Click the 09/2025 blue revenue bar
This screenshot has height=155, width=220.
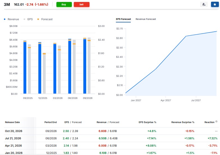[x=25, y=67]
